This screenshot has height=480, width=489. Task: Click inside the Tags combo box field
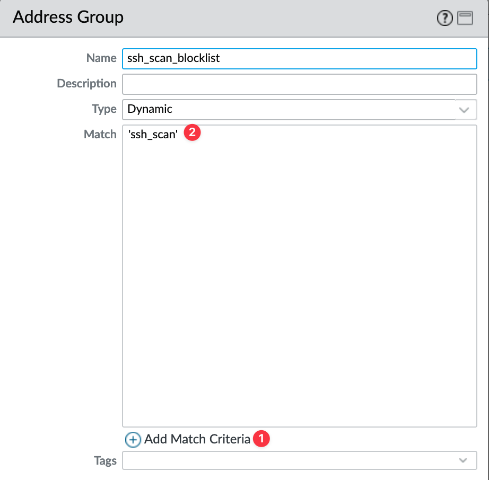click(299, 460)
